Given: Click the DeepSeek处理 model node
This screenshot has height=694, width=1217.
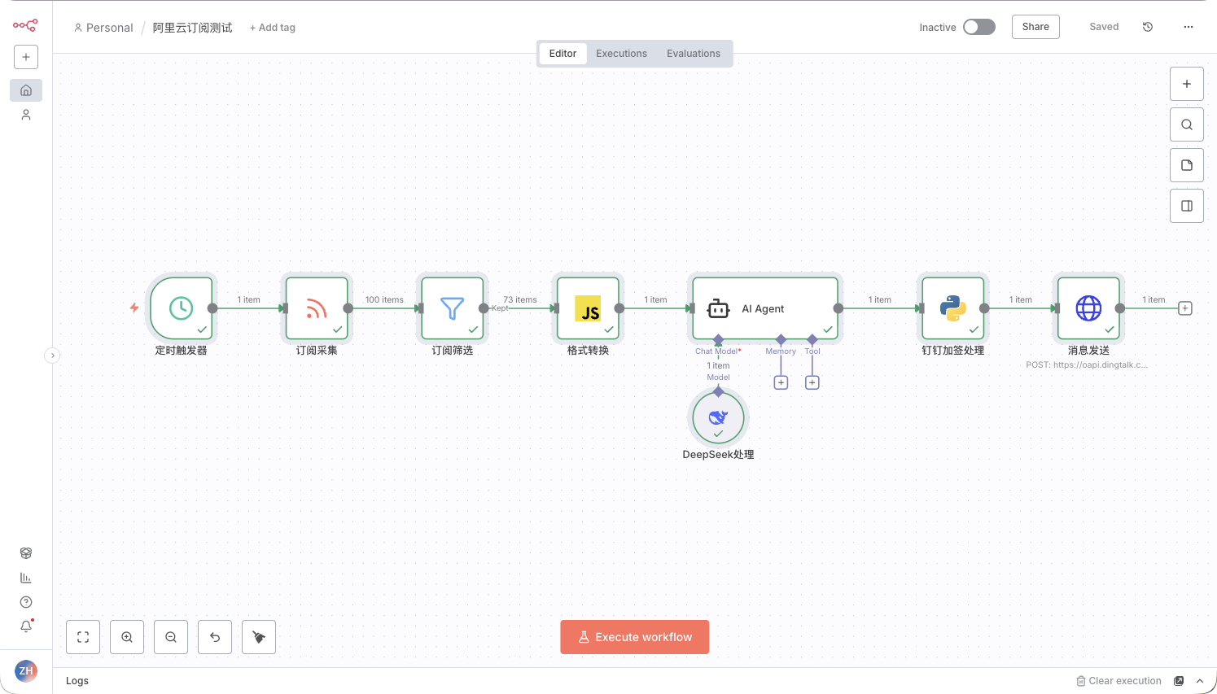Looking at the screenshot, I should point(718,417).
